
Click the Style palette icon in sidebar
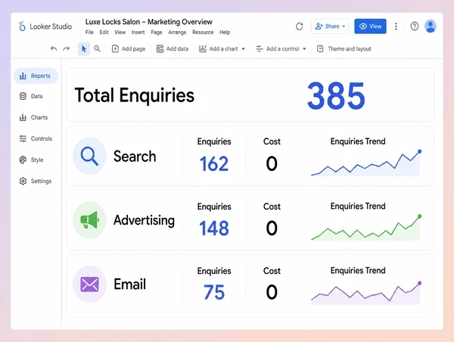(x=23, y=160)
